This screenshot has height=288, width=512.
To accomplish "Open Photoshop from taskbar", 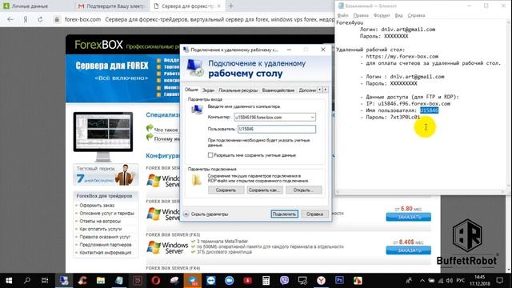I will (x=339, y=281).
